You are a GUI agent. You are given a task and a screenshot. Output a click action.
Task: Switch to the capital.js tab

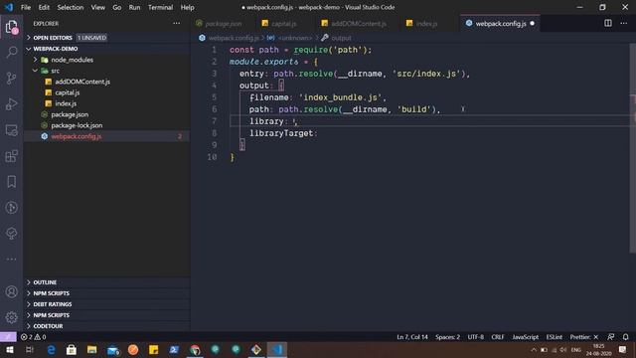click(x=283, y=24)
